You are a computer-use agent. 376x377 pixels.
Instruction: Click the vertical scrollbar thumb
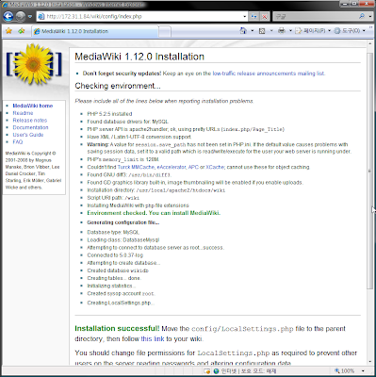(x=369, y=172)
